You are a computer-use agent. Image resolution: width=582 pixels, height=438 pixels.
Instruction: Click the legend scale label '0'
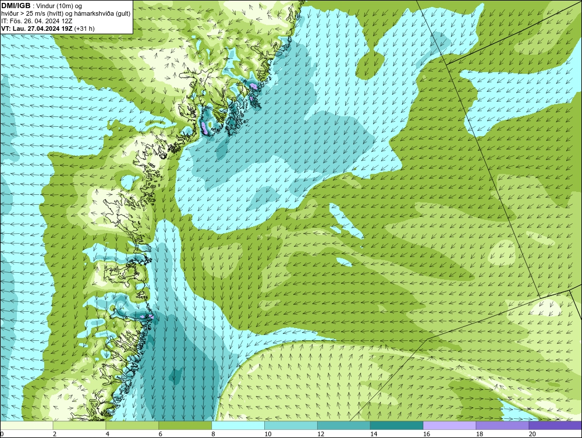[x=2, y=434]
